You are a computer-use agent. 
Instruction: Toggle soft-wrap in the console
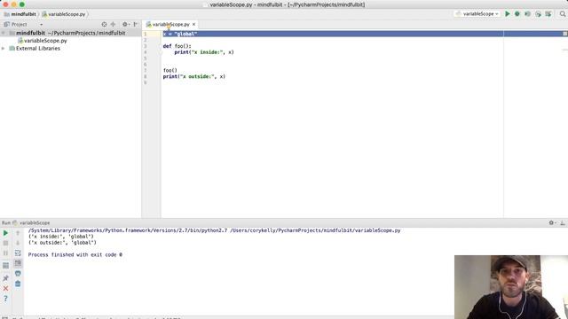pyautogui.click(x=18, y=253)
